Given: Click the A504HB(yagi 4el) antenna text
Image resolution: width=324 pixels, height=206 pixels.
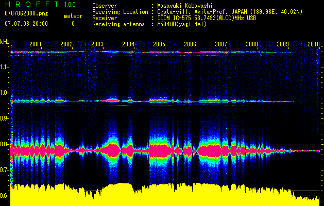Looking at the screenshot, I should [182, 24].
